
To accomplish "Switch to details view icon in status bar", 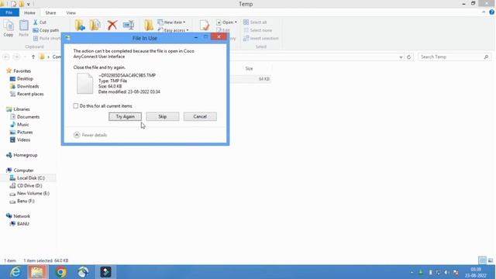I will [x=482, y=260].
